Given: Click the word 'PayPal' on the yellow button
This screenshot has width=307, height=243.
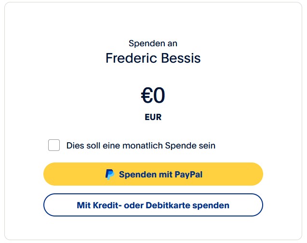Looking at the screenshot, I should [186, 175].
